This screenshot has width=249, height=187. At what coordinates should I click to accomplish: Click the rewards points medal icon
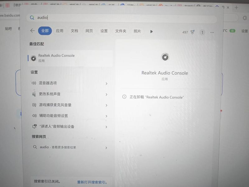193,32
